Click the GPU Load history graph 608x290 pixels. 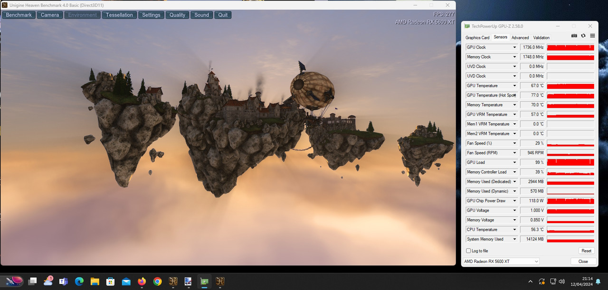(570, 162)
